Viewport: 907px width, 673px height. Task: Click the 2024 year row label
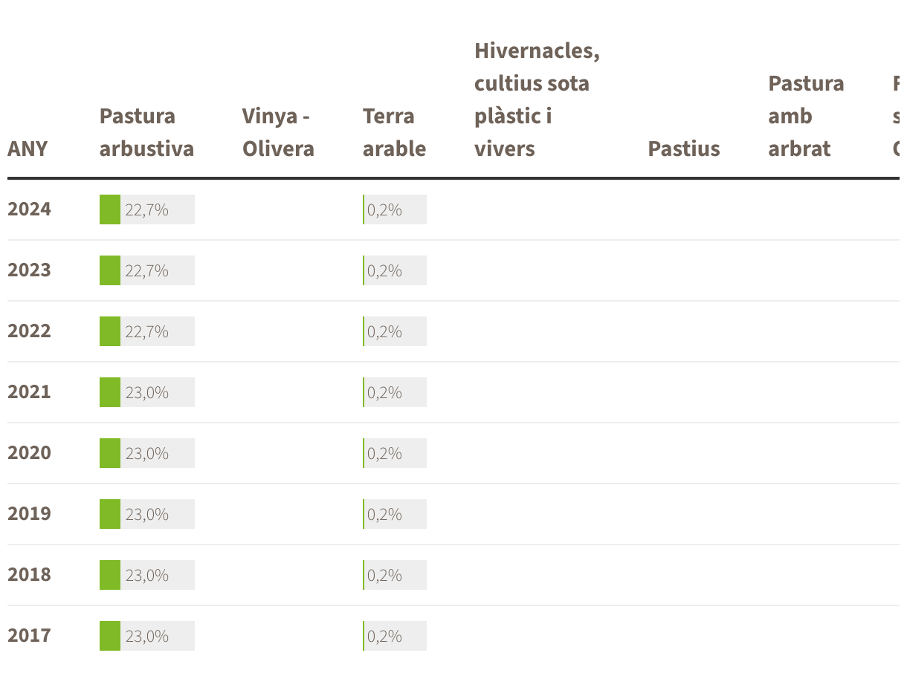(30, 209)
